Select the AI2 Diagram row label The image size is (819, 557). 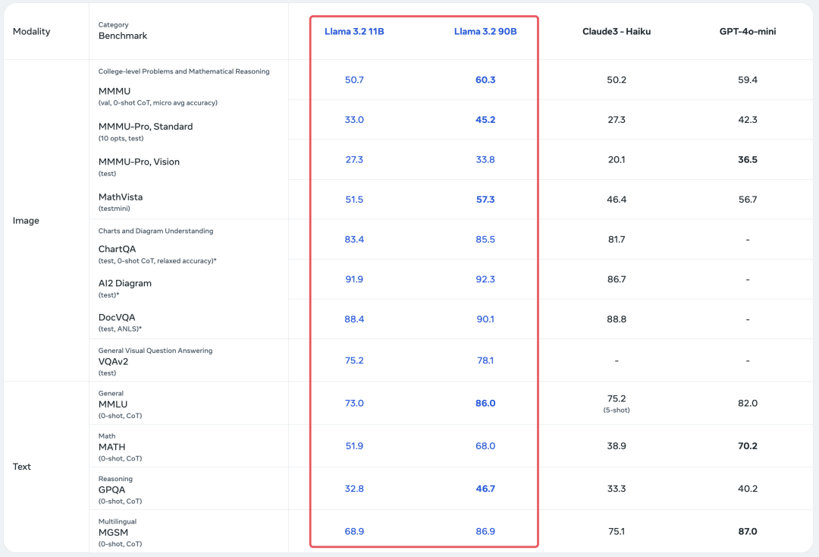pyautogui.click(x=125, y=283)
